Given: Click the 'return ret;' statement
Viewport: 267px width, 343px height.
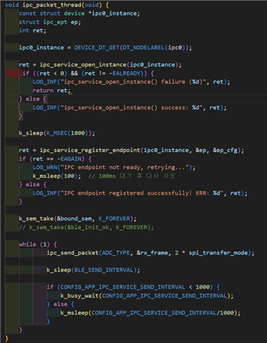Looking at the screenshot, I should (x=52, y=91).
